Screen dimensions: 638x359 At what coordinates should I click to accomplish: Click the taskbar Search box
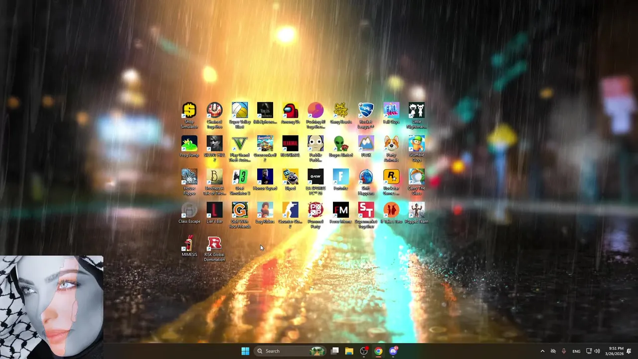(x=291, y=351)
